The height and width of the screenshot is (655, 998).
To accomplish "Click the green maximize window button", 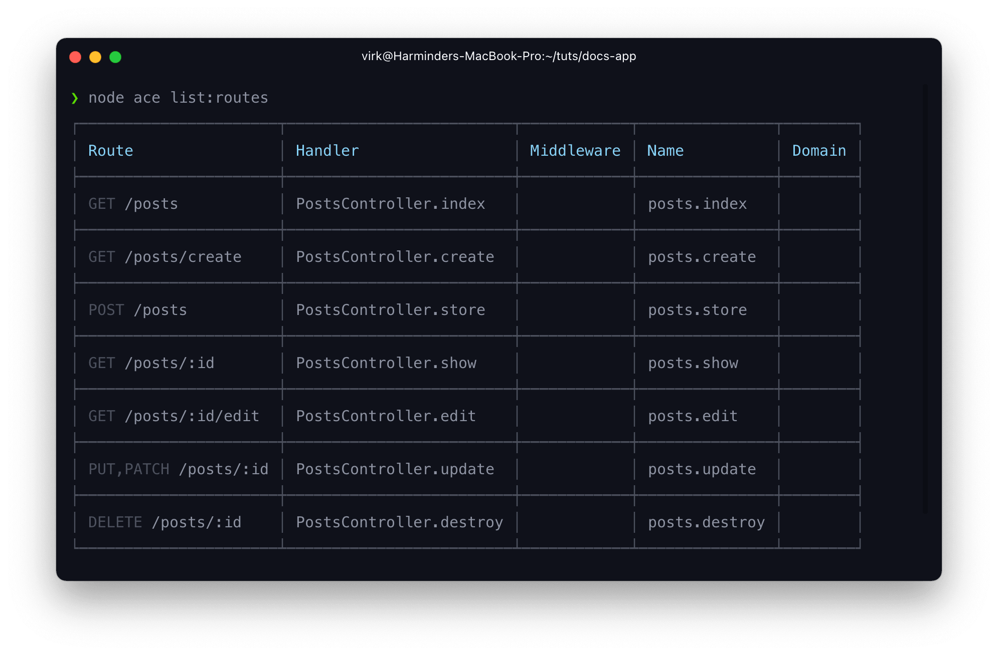I will pos(115,57).
